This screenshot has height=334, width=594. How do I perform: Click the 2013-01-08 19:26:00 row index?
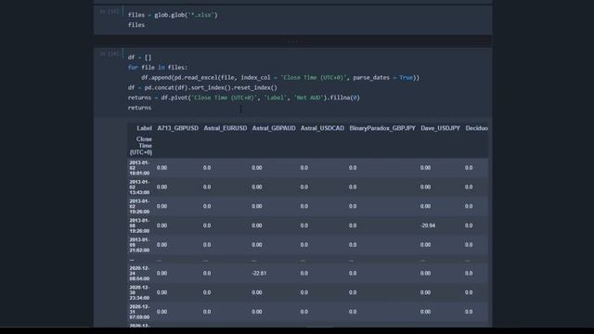click(140, 225)
